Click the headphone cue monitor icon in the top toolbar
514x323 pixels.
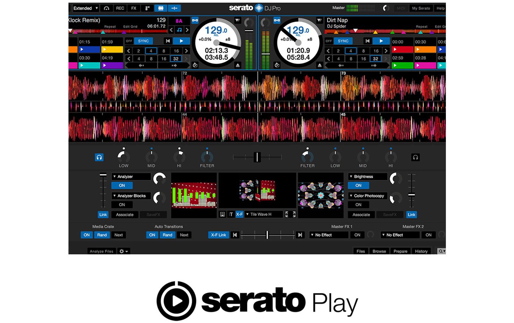tap(106, 8)
